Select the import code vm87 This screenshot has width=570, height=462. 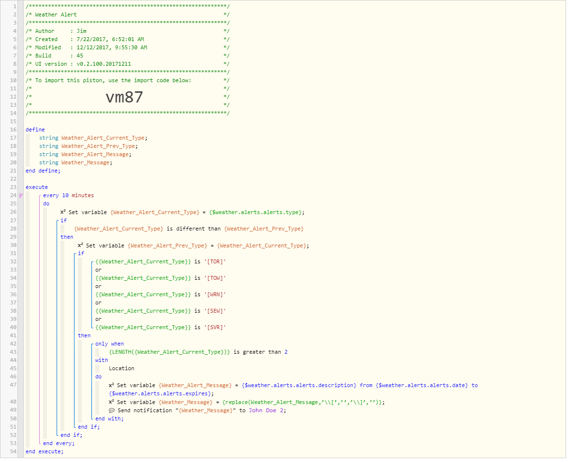click(124, 98)
